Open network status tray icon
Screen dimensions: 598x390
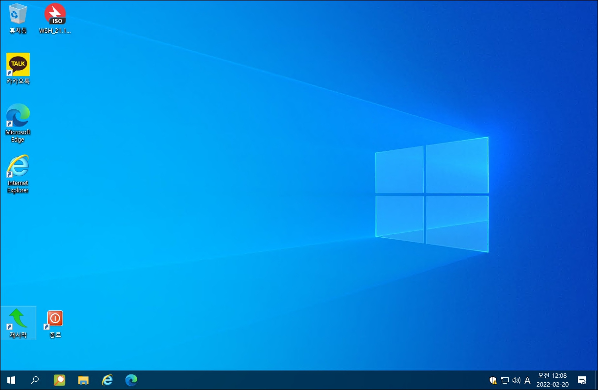click(x=505, y=380)
